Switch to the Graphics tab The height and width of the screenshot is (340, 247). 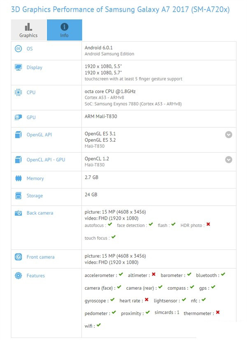28,30
